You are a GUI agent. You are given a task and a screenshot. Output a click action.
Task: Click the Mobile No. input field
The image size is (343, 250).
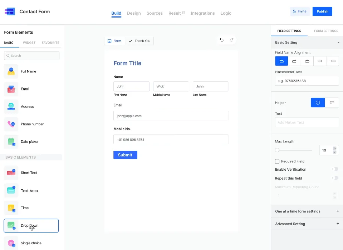click(x=171, y=139)
